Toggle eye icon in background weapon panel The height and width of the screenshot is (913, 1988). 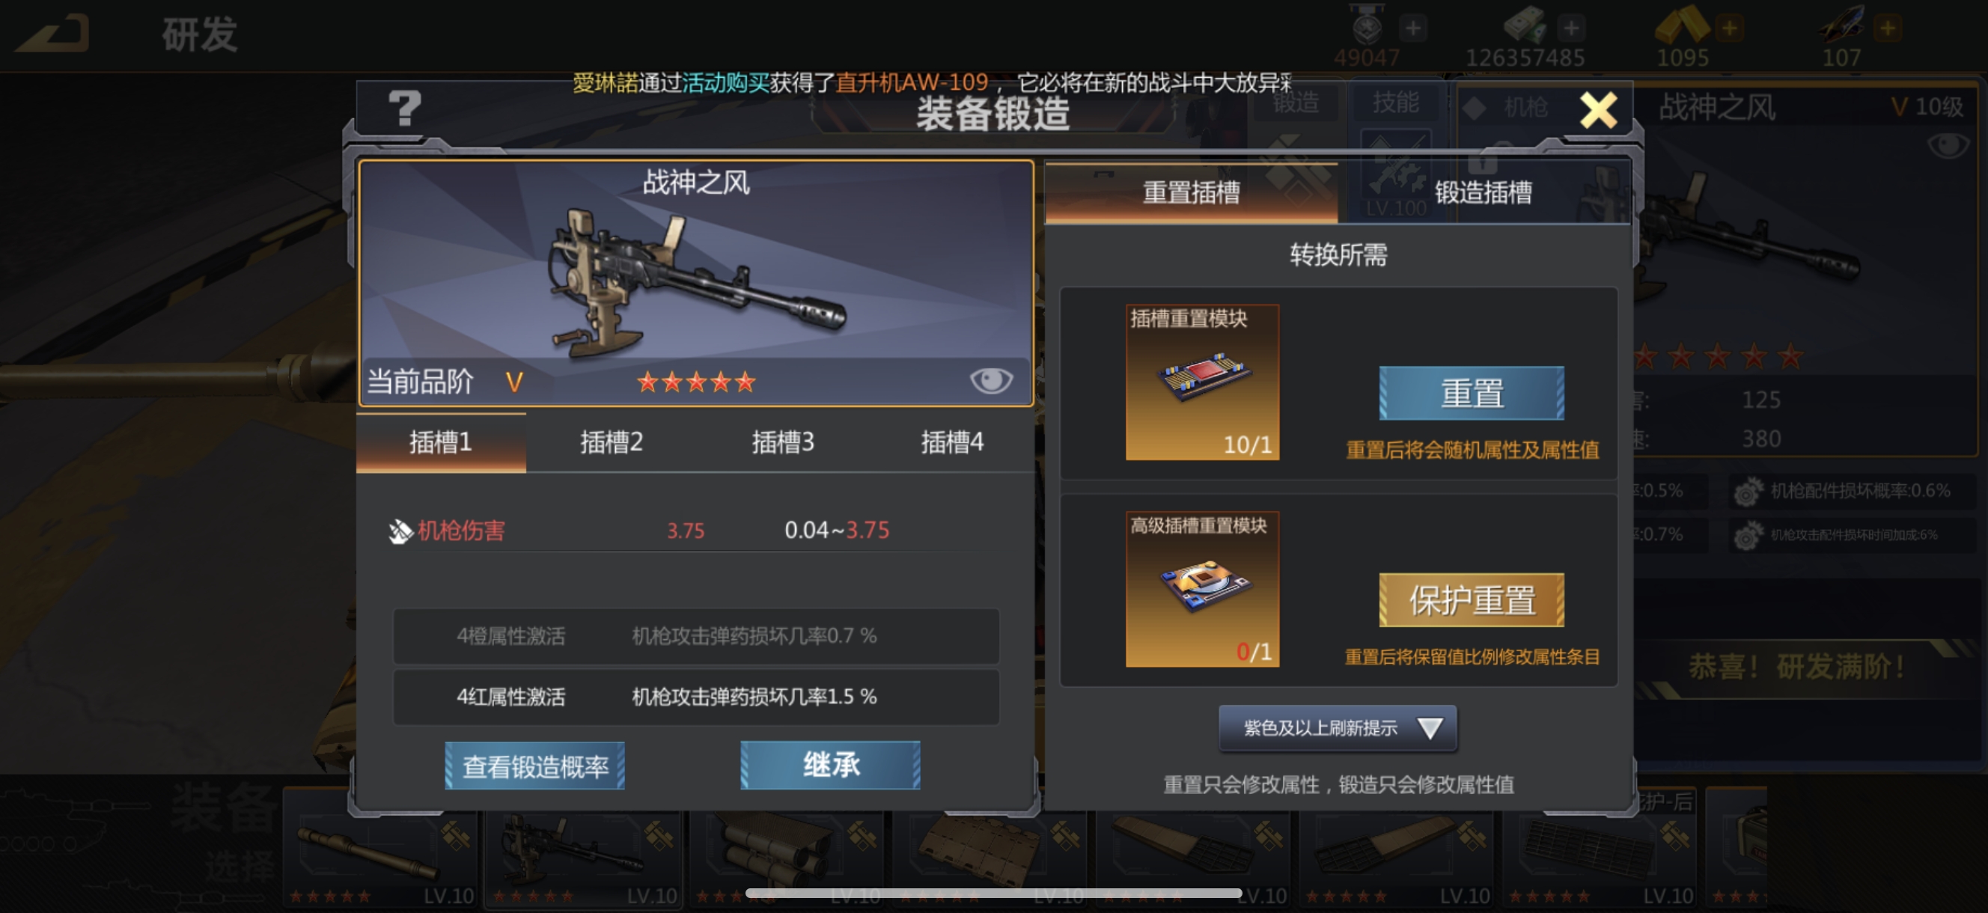(1948, 145)
